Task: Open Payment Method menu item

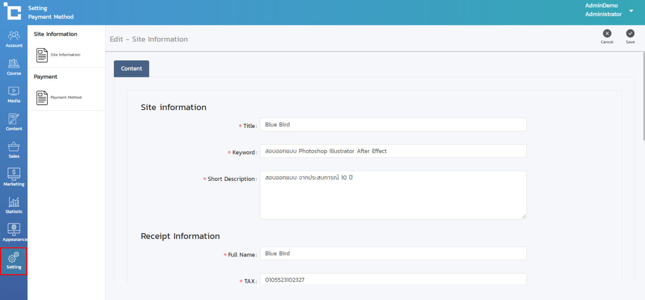Action: pos(59,98)
